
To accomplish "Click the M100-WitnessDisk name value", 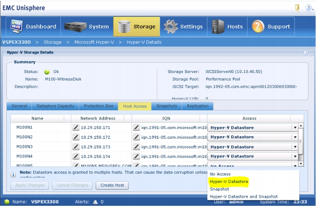I will pos(63,79).
